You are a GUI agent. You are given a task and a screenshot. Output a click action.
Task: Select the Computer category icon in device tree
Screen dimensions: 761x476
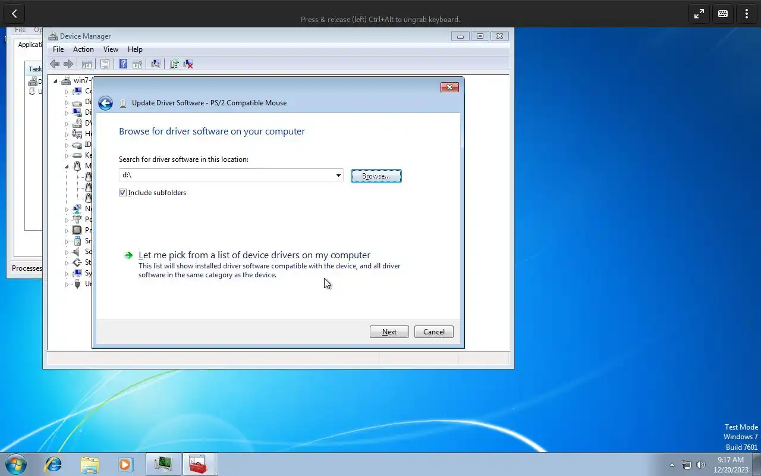click(77, 91)
